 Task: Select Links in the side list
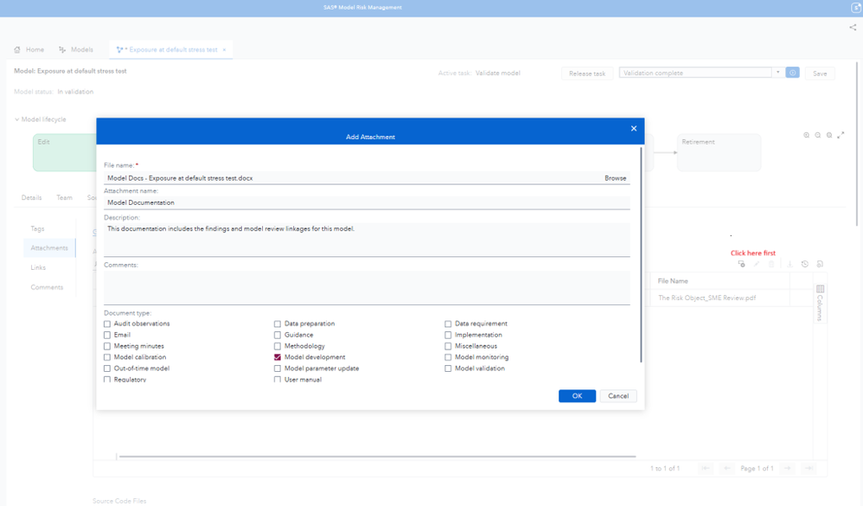point(38,267)
